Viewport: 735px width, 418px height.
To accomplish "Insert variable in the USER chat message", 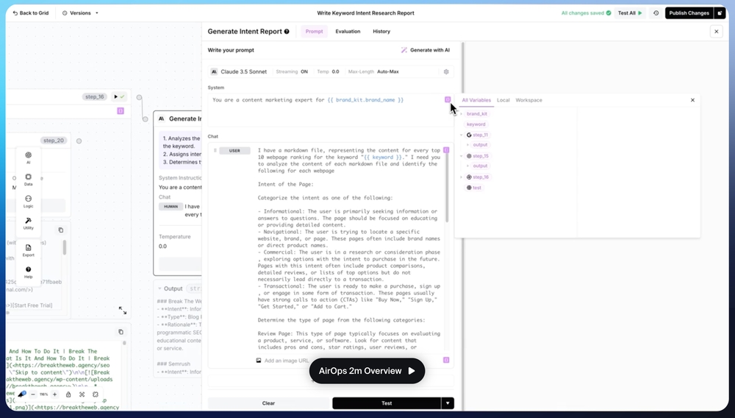I will tap(446, 150).
